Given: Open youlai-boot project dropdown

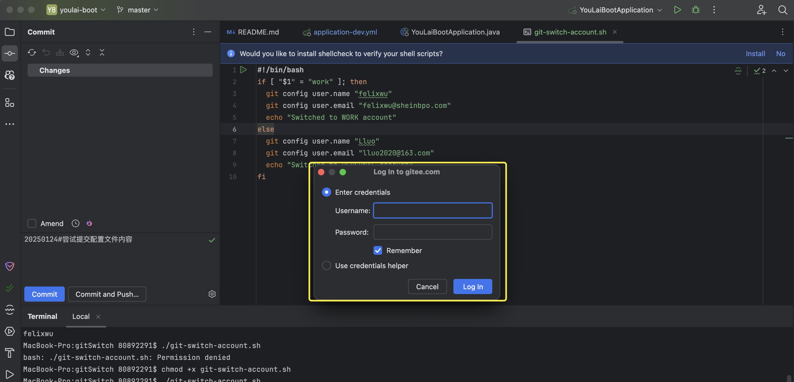Looking at the screenshot, I should pos(76,10).
